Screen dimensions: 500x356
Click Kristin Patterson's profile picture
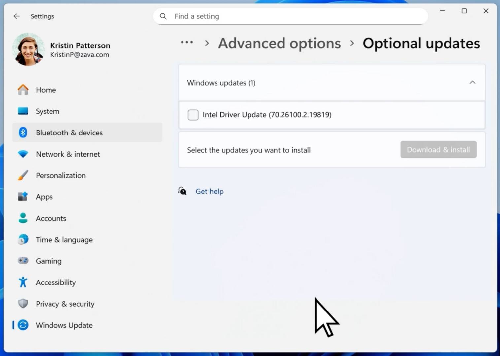28,49
